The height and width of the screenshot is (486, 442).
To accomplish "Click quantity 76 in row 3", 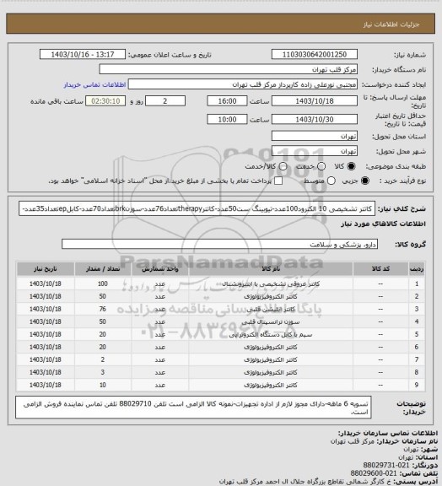I will coord(103,309).
